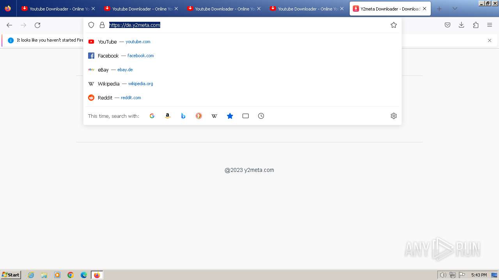The image size is (499, 280).
Task: Open the Extensions menu
Action: pyautogui.click(x=476, y=25)
